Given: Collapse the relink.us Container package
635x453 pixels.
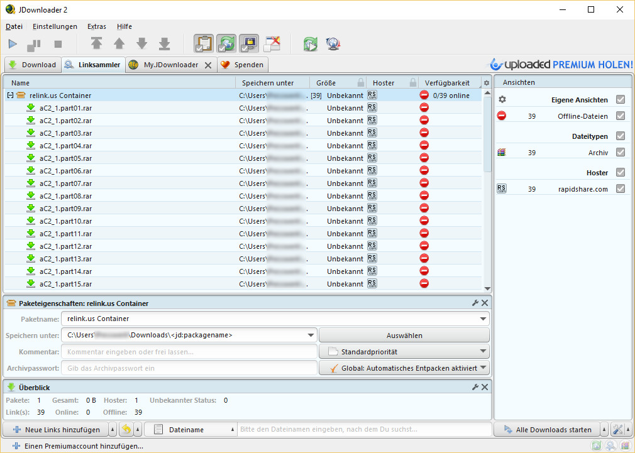Looking at the screenshot, I should point(9,95).
